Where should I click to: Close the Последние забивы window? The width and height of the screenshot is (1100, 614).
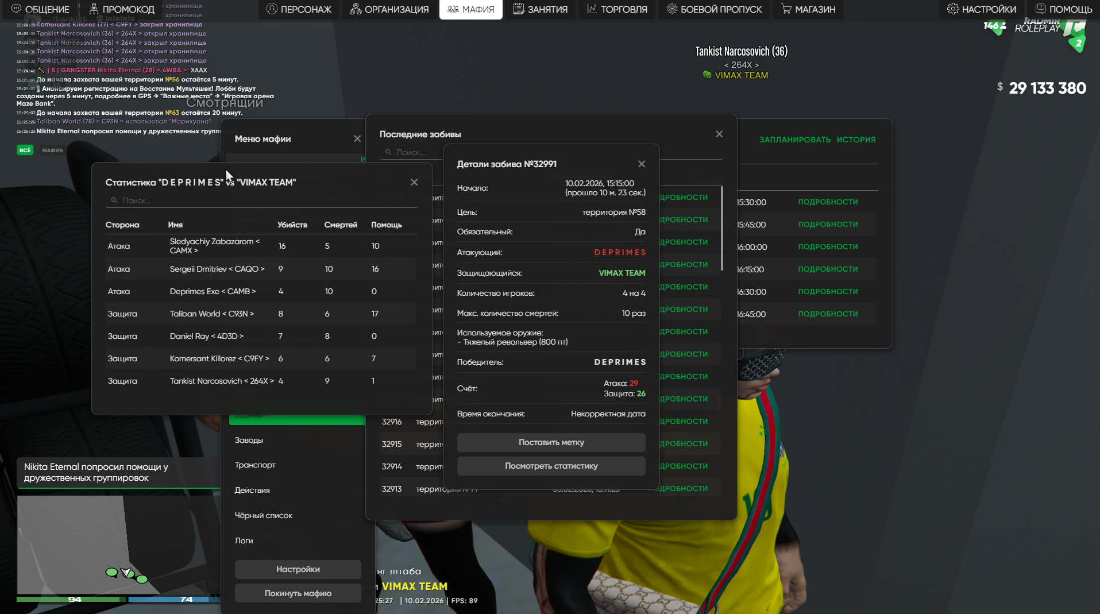(719, 134)
